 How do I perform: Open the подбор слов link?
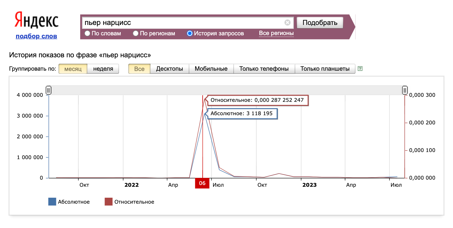[x=36, y=36]
